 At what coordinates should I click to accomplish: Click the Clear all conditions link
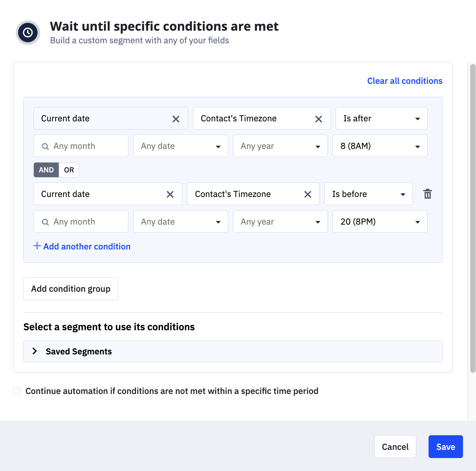click(405, 81)
